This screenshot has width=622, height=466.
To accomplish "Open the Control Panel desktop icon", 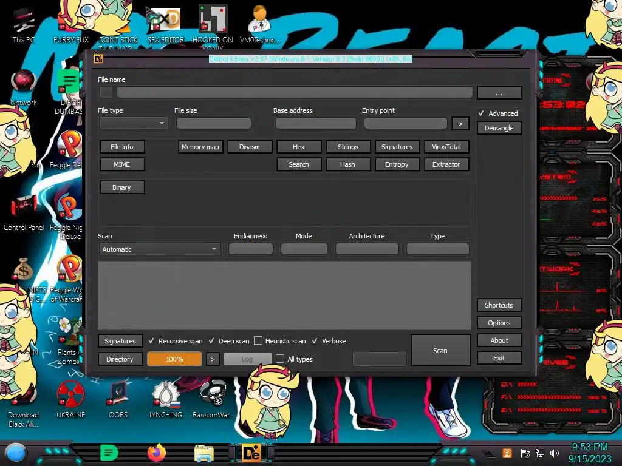I will [24, 213].
